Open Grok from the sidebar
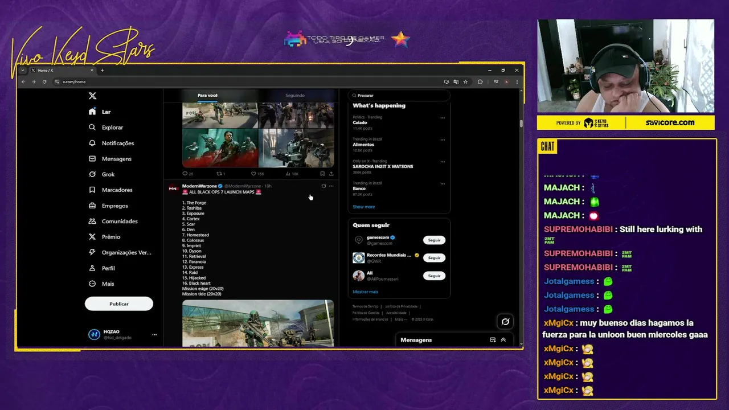 (x=101, y=174)
